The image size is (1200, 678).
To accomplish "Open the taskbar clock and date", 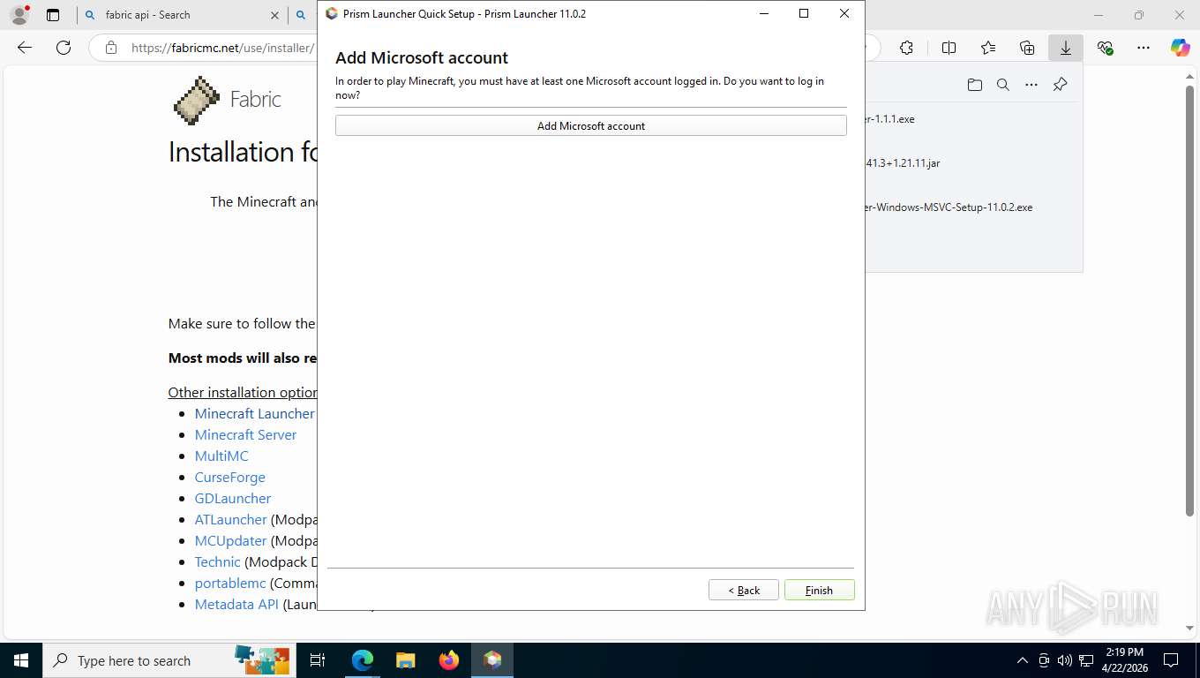I will pos(1125,660).
